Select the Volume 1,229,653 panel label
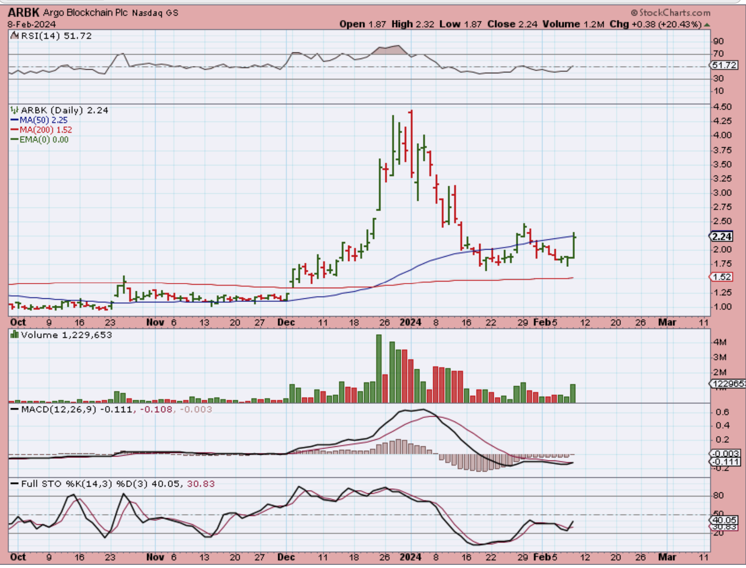 click(x=66, y=335)
